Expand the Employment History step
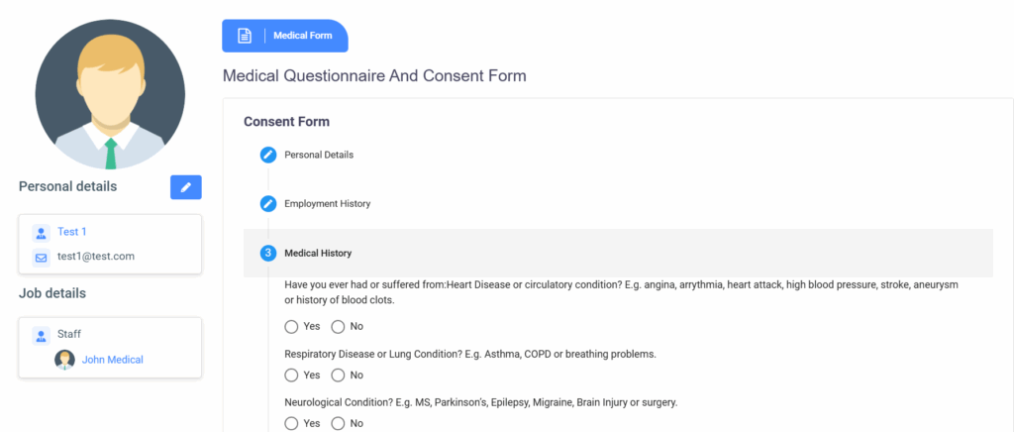This screenshot has height=432, width=1014. (327, 204)
